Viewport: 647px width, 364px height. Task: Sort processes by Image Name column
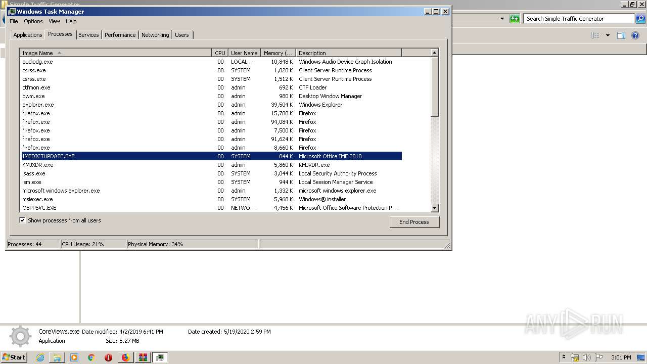tap(116, 53)
